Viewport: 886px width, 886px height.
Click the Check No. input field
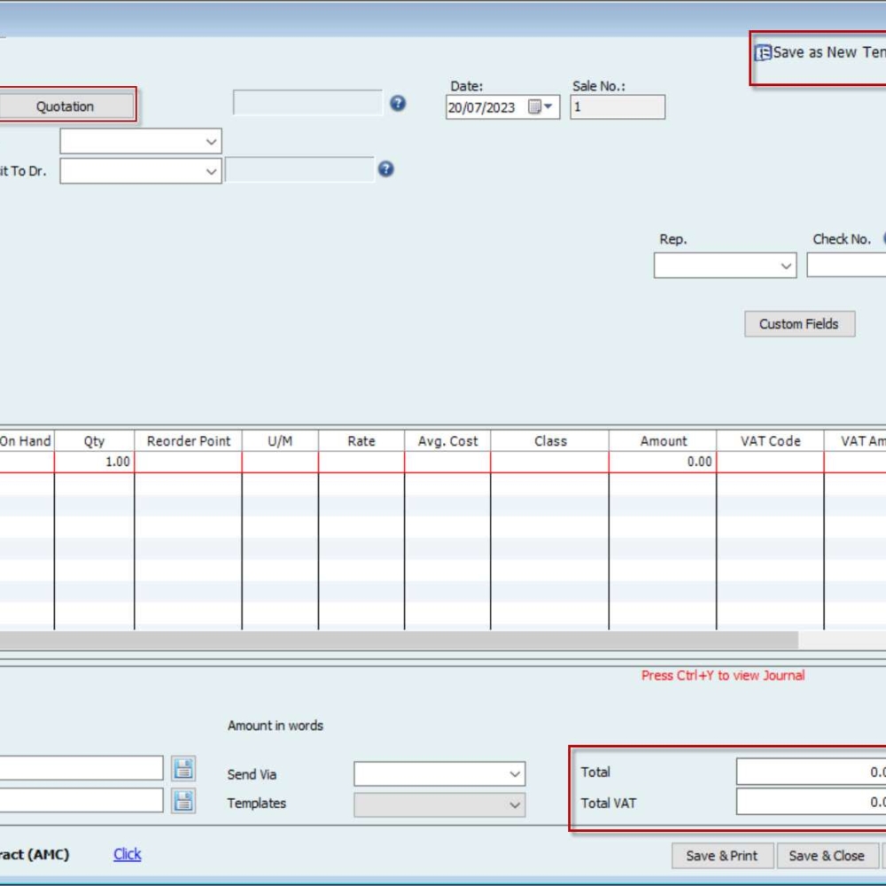click(x=846, y=266)
